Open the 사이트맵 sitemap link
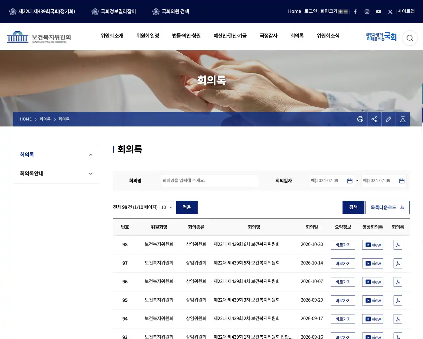Image resolution: width=423 pixels, height=339 pixels. (x=406, y=12)
